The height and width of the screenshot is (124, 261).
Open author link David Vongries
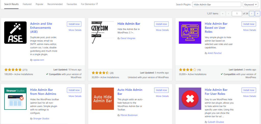click(x=128, y=38)
